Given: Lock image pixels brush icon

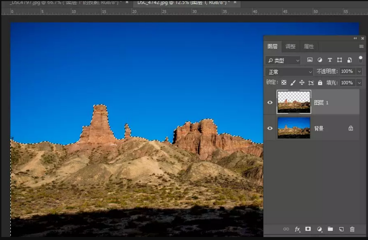Looking at the screenshot, I should (293, 82).
